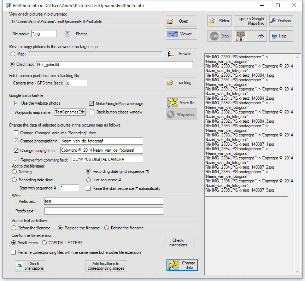The width and height of the screenshot is (305, 281).
Task: Click the Check extensions button
Action: pyautogui.click(x=178, y=242)
